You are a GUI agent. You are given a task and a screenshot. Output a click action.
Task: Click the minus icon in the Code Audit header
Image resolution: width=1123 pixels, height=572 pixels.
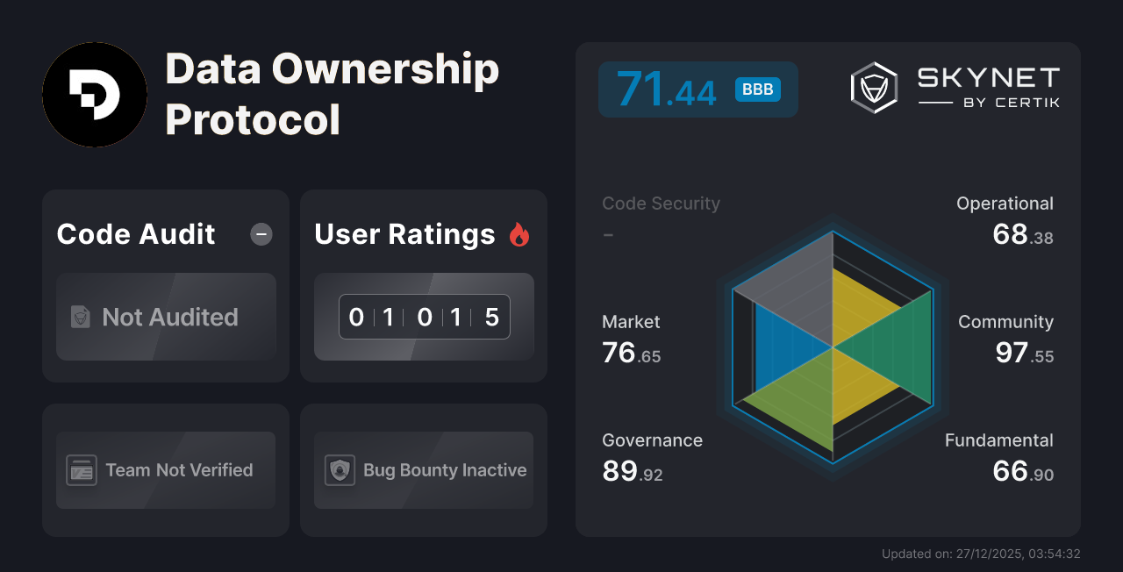[261, 234]
